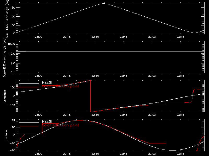Click the 100 tick on Longitude axis
The height and width of the screenshot is (156, 209).
point(12,87)
